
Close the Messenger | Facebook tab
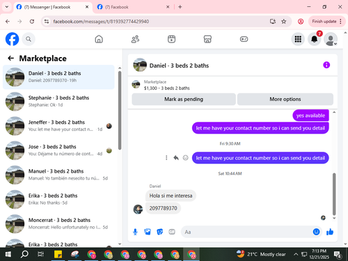87,7
